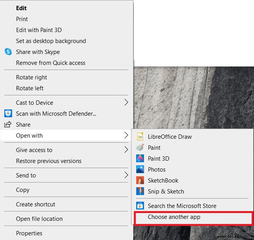Expand the Cast to Device arrow

(126, 102)
